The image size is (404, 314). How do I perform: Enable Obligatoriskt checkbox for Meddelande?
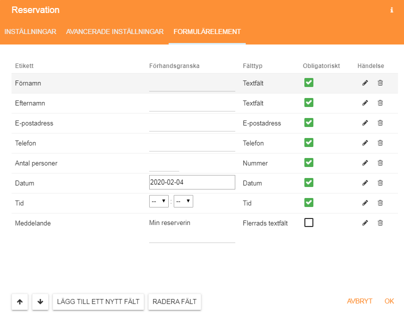(309, 222)
